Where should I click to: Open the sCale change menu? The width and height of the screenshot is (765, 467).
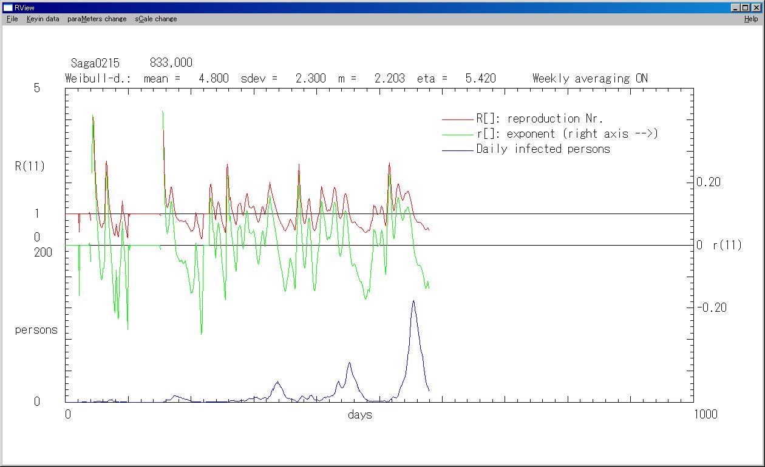pos(156,19)
